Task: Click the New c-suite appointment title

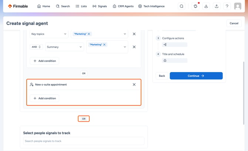Action: [51, 85]
